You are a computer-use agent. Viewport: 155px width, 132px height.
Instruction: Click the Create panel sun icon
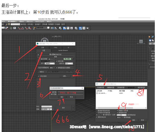pos(149,37)
